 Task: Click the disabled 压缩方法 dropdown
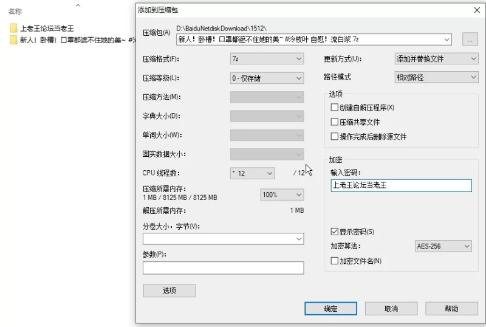click(x=267, y=97)
